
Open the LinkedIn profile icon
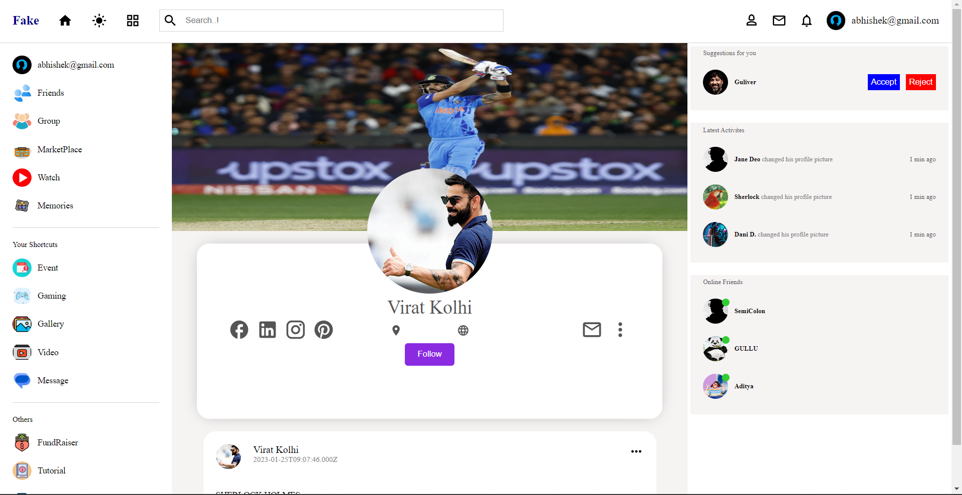click(x=268, y=330)
